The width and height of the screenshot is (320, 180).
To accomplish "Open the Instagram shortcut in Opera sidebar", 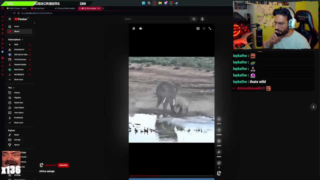I will (x=2, y=43).
